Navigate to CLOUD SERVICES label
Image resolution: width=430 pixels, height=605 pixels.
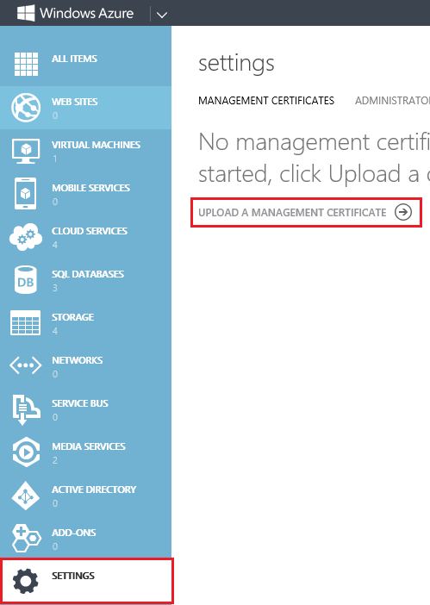[x=90, y=231]
